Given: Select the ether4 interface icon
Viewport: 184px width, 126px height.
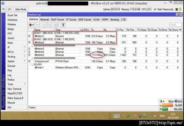Looking at the screenshot, I should (x=36, y=52).
